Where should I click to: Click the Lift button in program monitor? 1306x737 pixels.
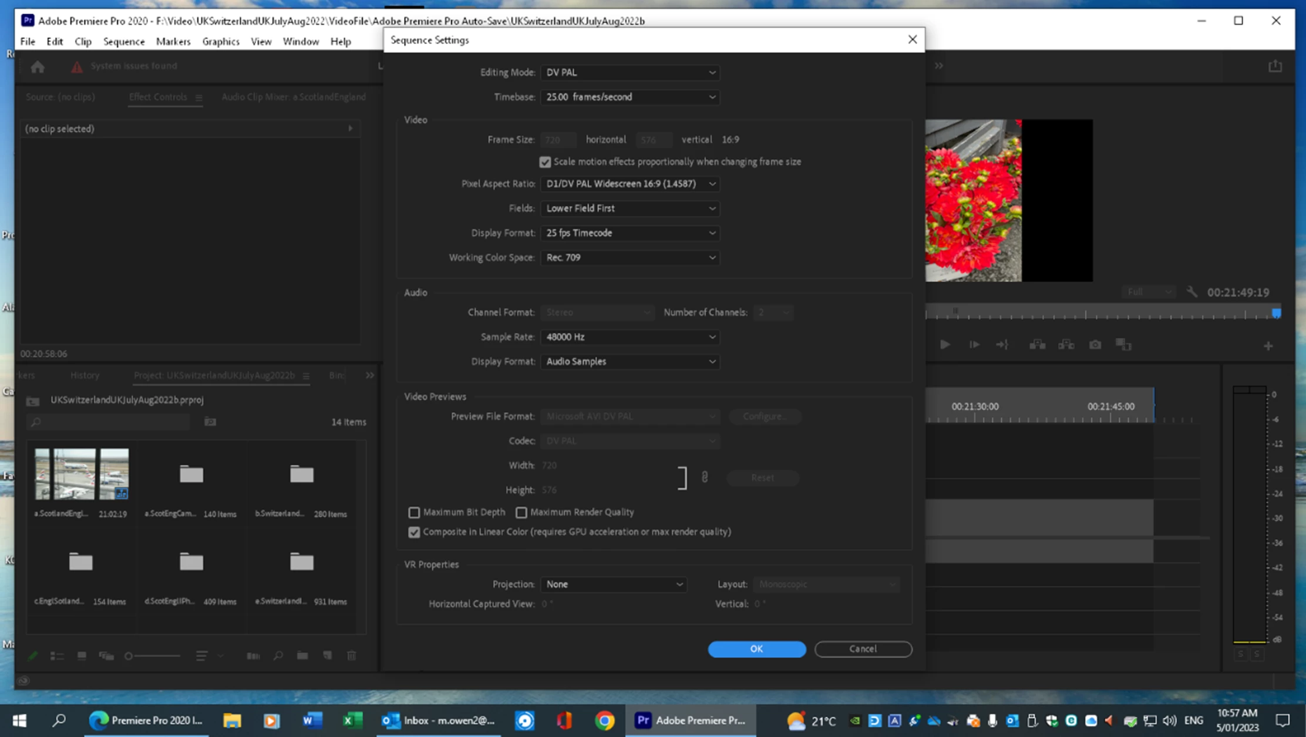1037,345
